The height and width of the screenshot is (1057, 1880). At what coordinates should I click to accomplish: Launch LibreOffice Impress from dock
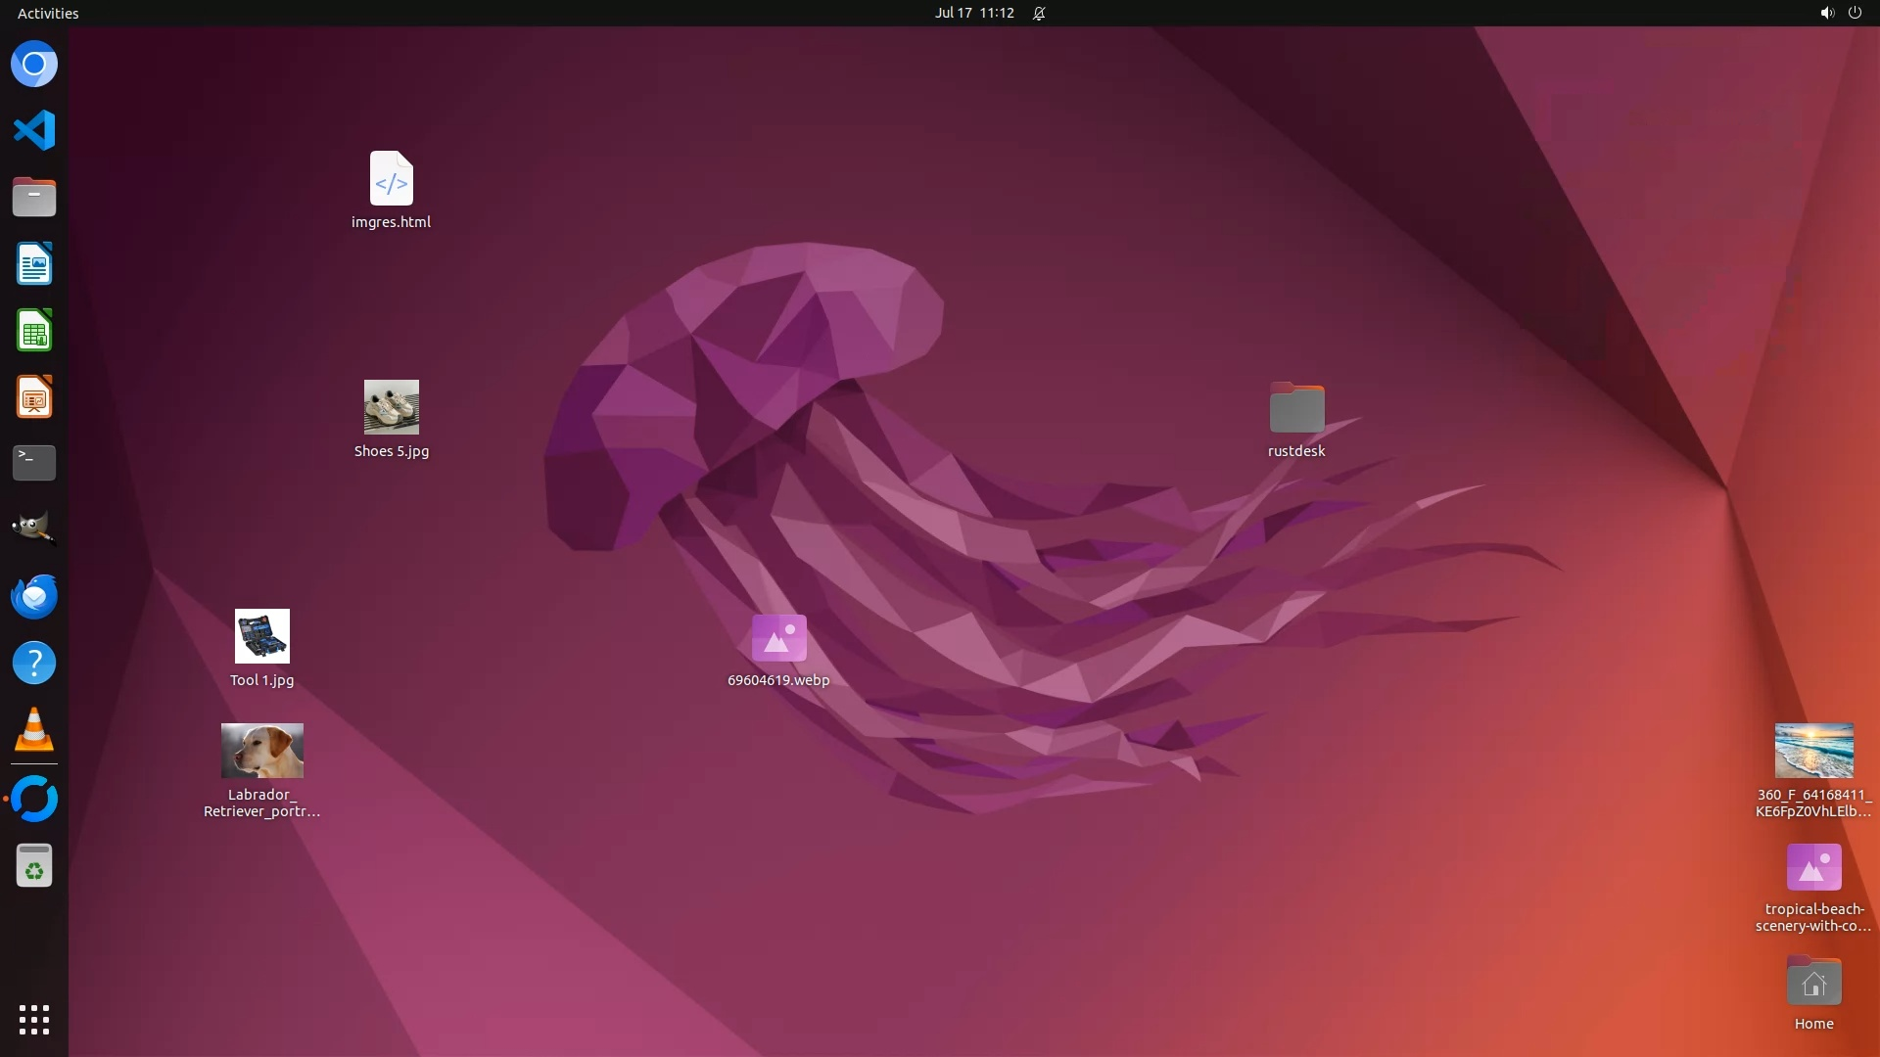[x=34, y=397]
